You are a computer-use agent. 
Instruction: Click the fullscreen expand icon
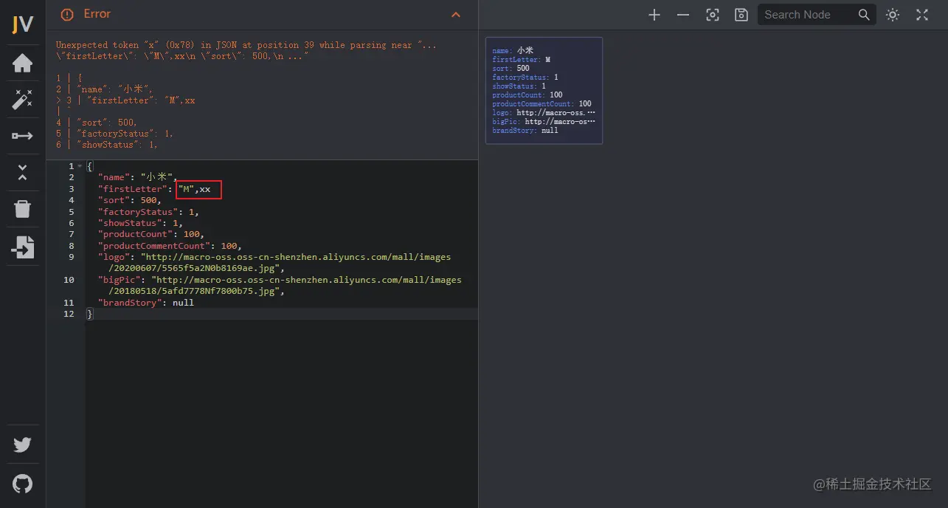click(922, 15)
